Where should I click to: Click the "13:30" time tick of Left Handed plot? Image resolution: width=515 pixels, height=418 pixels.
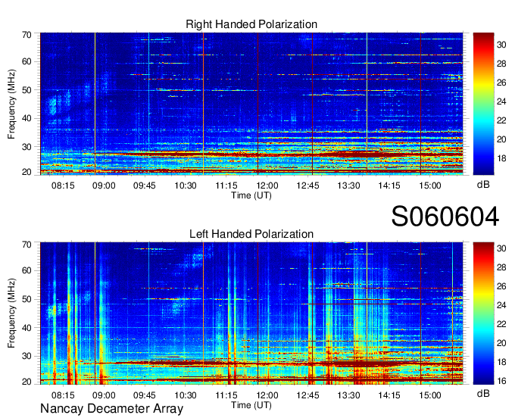click(348, 395)
